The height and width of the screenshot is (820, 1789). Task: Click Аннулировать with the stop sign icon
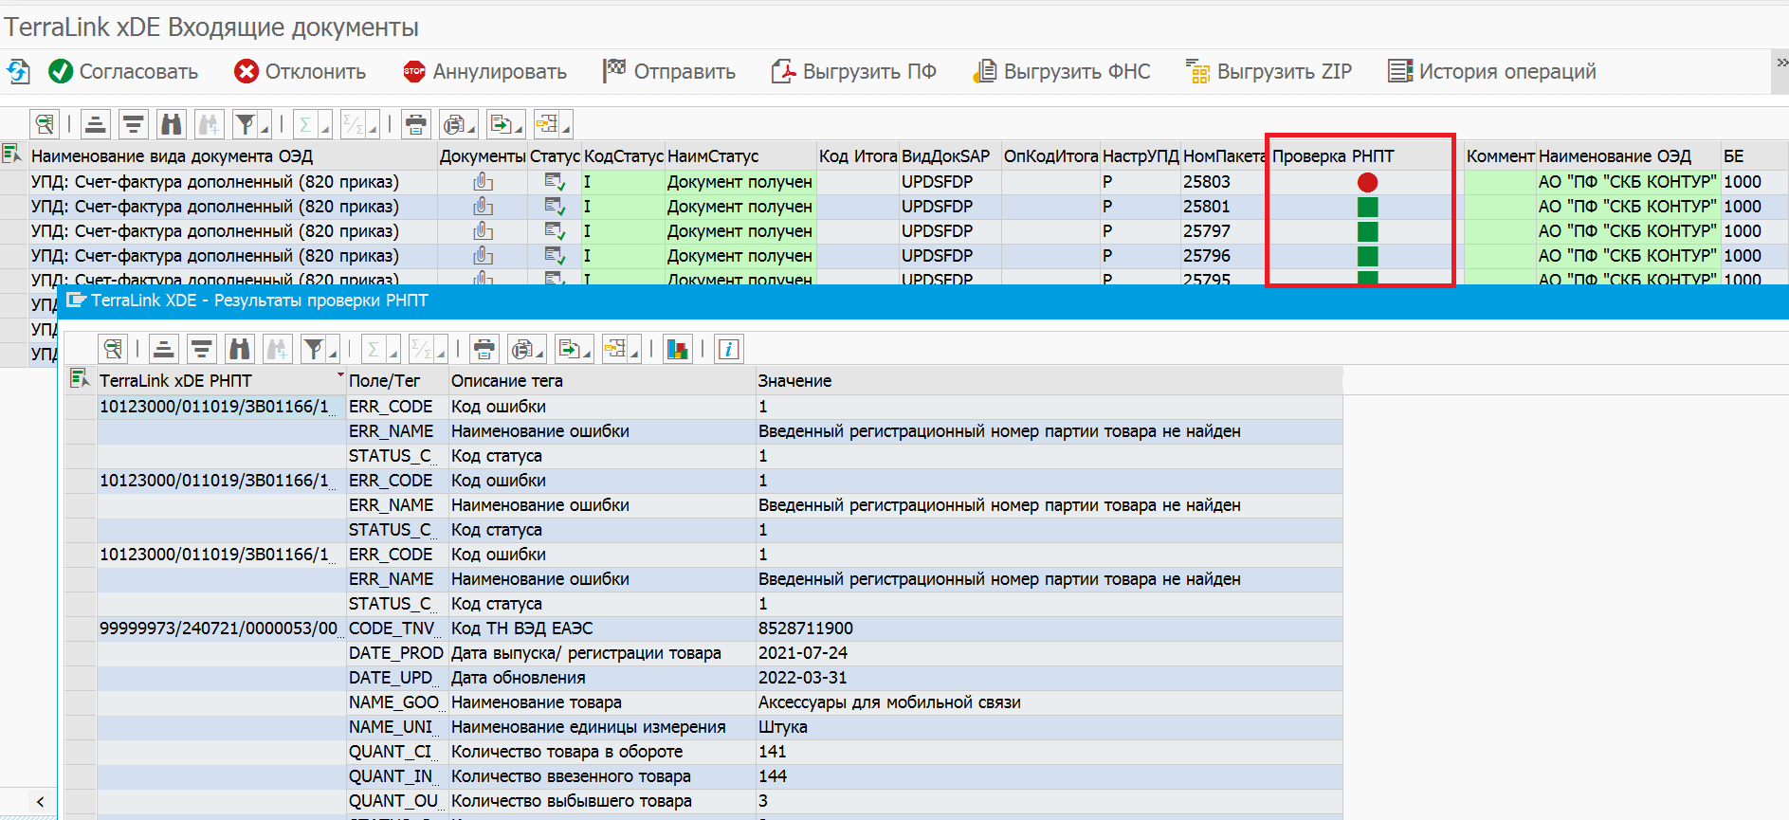[x=485, y=72]
